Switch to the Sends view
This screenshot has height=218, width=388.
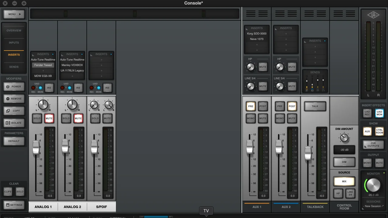click(14, 67)
